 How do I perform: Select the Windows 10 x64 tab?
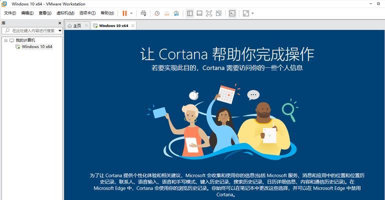[x=113, y=26]
